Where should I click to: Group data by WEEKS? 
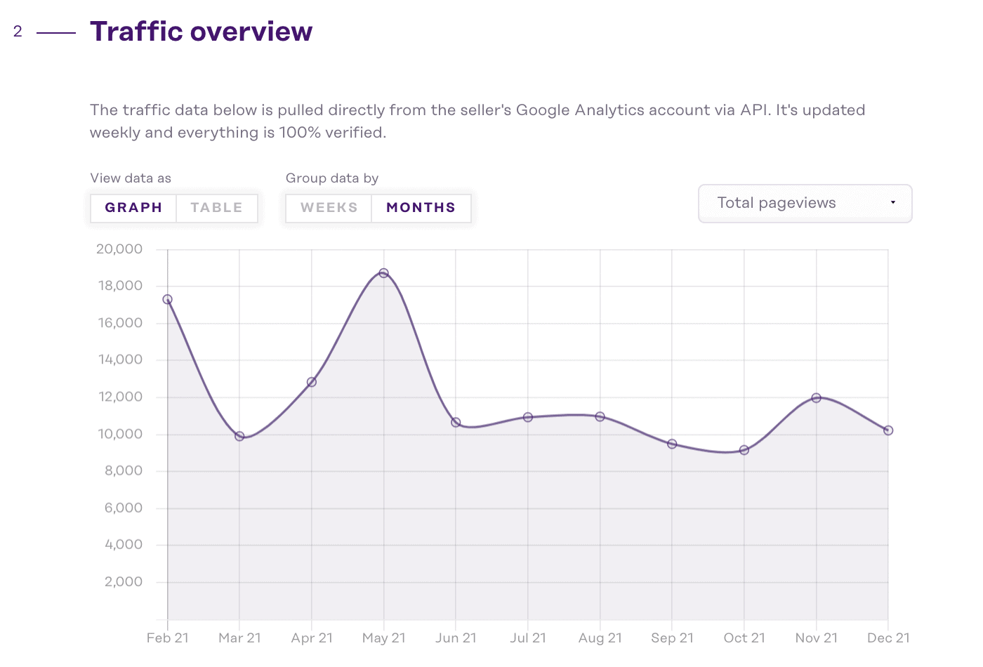pos(329,207)
